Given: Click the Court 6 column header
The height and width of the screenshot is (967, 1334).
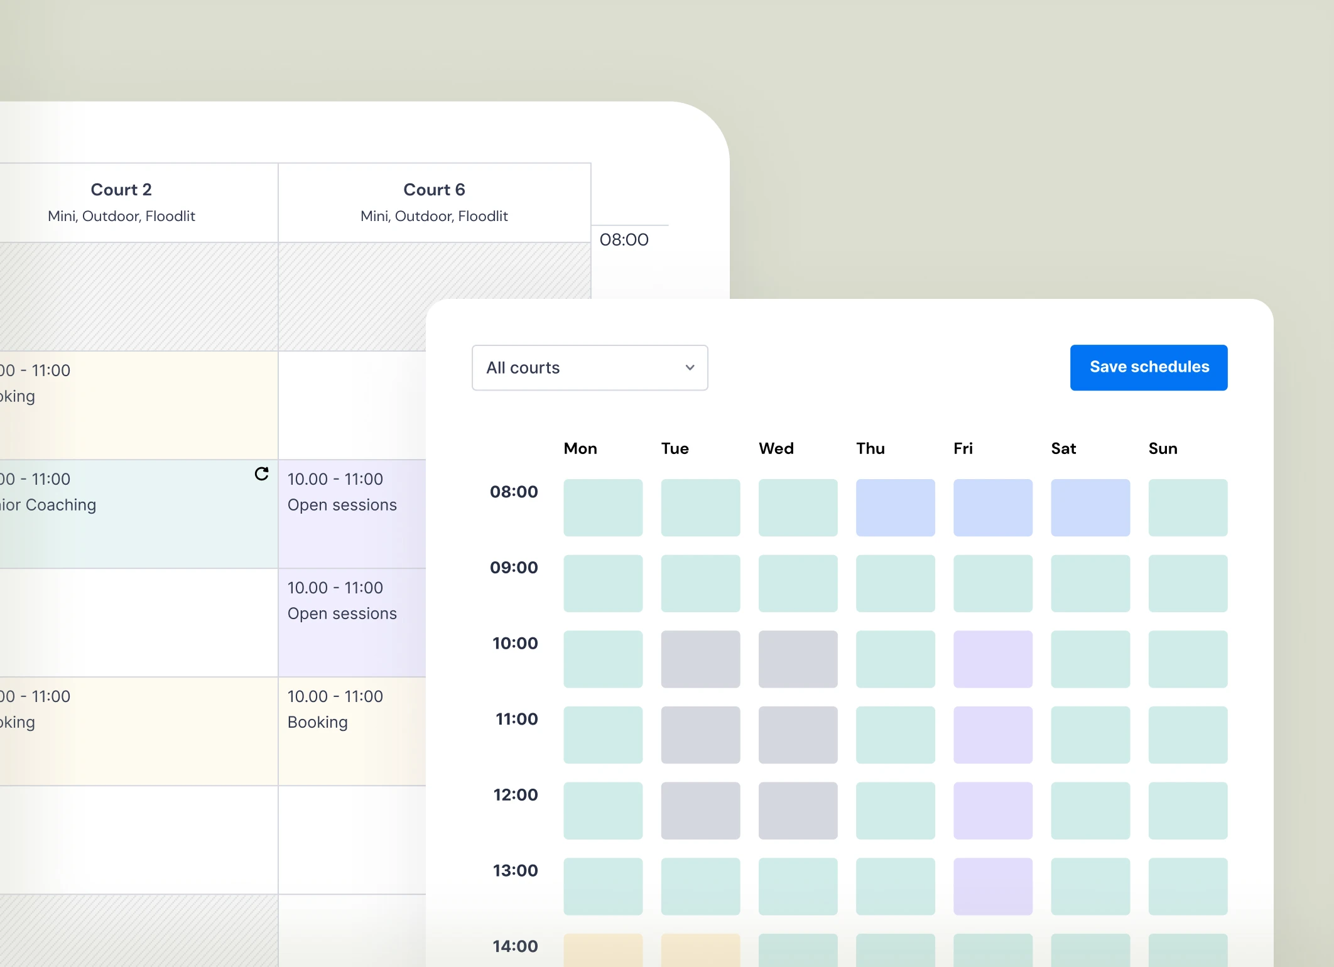Looking at the screenshot, I should 433,190.
